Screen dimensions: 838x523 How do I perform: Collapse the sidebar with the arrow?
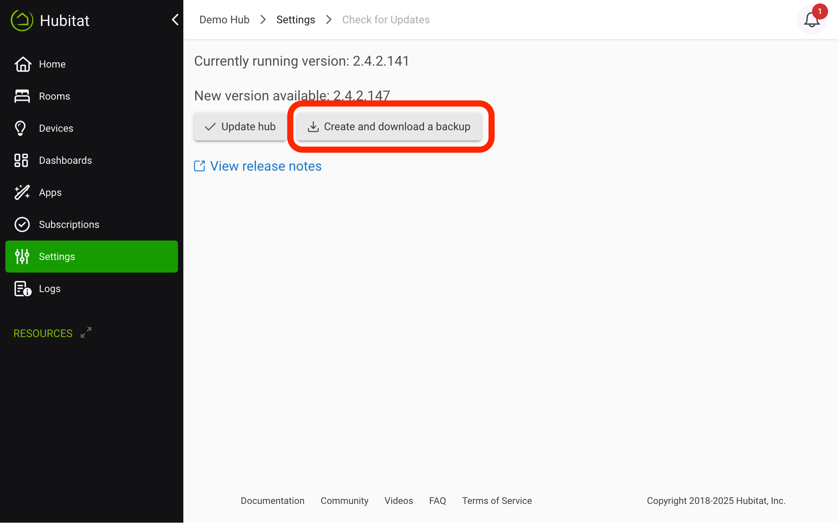click(175, 19)
